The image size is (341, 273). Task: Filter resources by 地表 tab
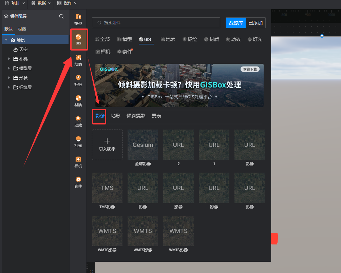point(168,39)
